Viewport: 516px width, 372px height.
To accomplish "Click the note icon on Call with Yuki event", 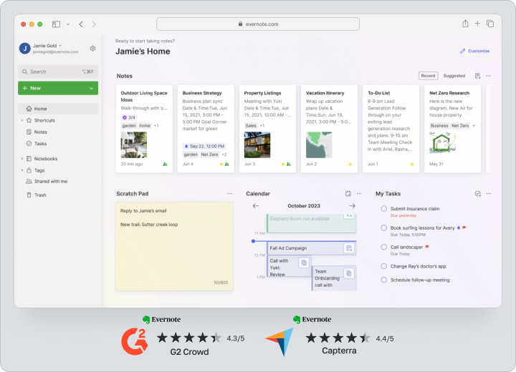I will 304,263.
